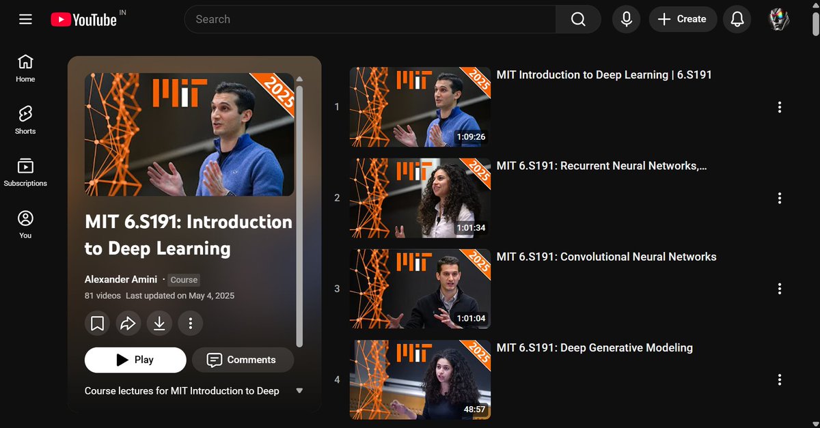Start voice search with microphone
Screen dimensions: 820x428
[626, 19]
